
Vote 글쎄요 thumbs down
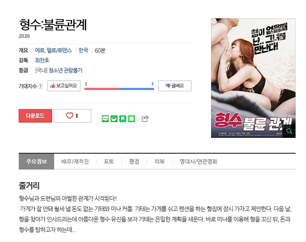coord(175,86)
